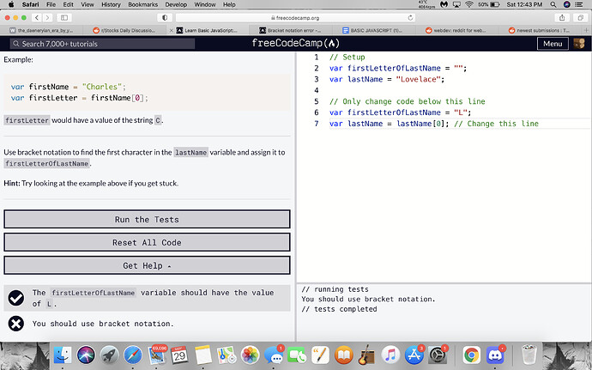Open Messages app in the Dock
The width and height of the screenshot is (592, 370).
[x=274, y=355]
